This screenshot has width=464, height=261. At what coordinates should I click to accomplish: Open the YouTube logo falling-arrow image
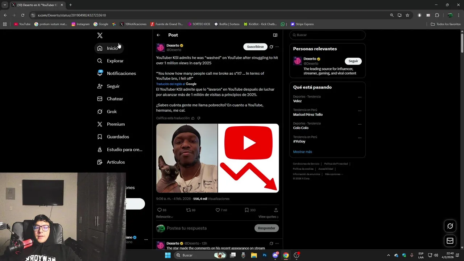248,158
